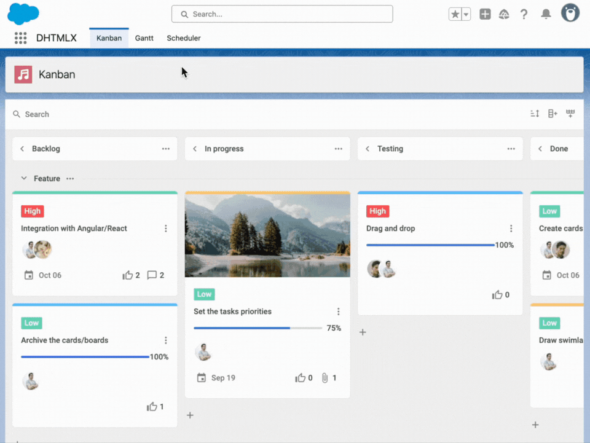Open Backlog column more options

(x=165, y=149)
